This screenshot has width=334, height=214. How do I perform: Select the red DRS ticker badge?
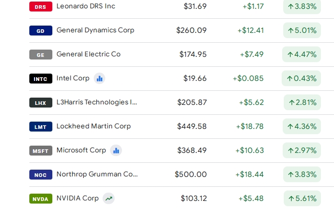(41, 6)
